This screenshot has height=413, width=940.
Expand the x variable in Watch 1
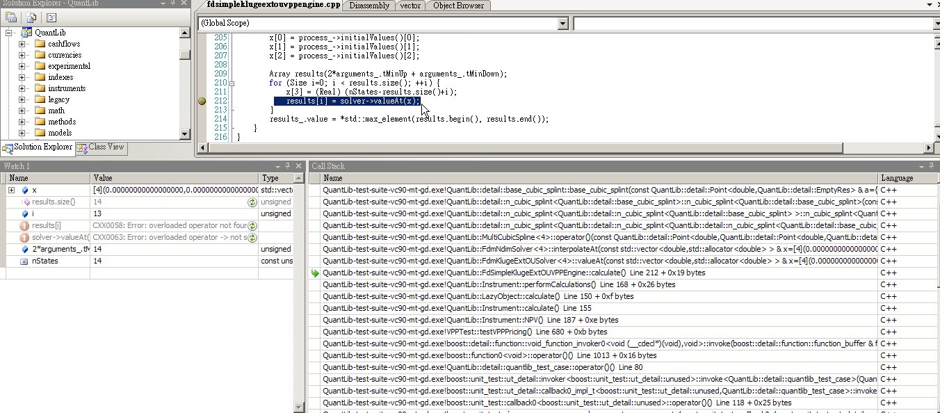pos(11,191)
